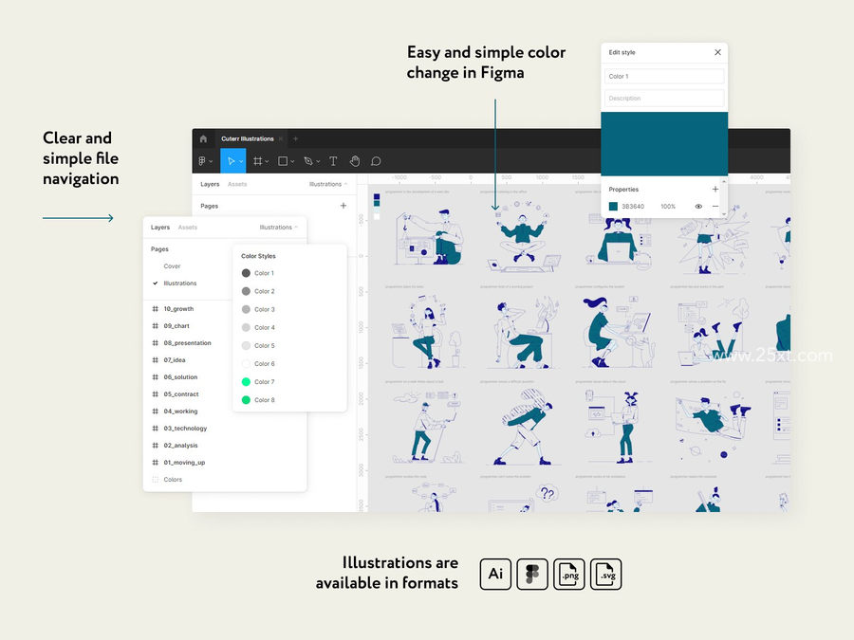Screen dimensions: 854x640
Task: Open Move tool options dropdown arrow
Action: 241,161
